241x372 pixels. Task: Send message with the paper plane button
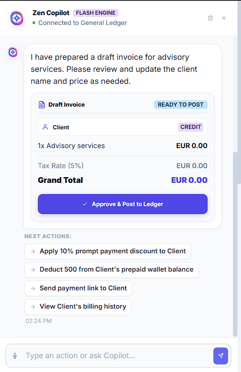coord(221,355)
